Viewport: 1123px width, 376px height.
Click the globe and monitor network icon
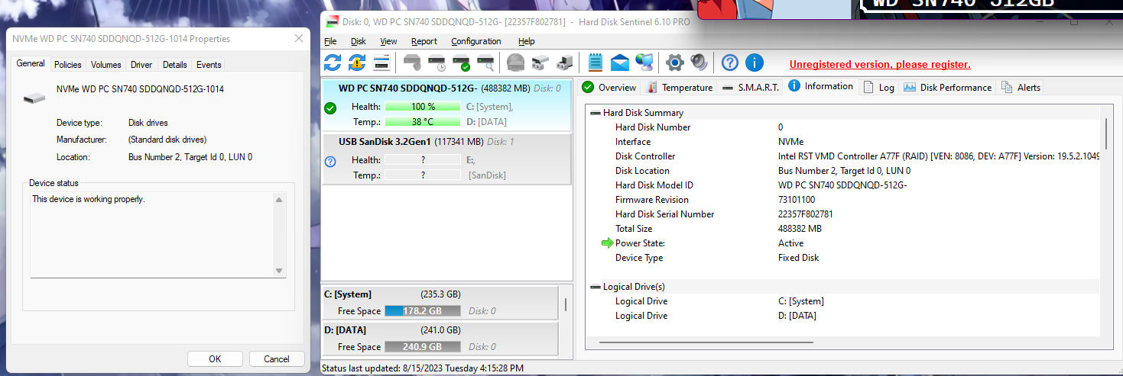point(644,63)
